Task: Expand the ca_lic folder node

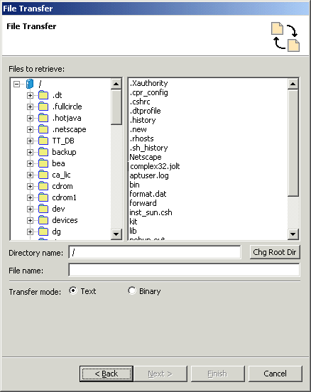Action: coord(30,175)
